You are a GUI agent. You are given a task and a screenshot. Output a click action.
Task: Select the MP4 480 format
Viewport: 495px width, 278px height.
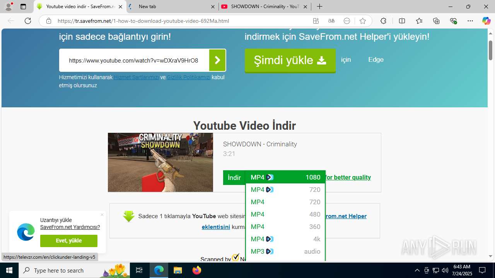click(x=285, y=214)
